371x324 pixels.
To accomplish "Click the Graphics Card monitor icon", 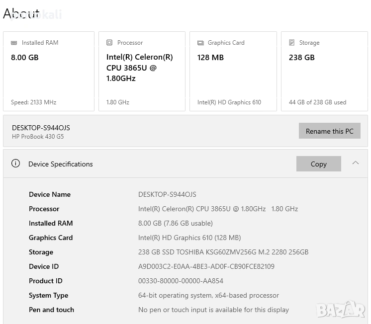I will (200, 43).
